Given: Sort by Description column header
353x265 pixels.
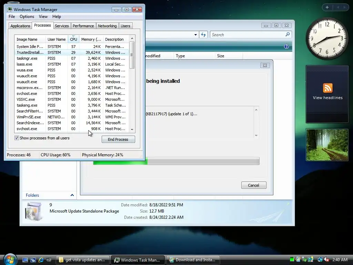Looking at the screenshot, I should (x=116, y=39).
